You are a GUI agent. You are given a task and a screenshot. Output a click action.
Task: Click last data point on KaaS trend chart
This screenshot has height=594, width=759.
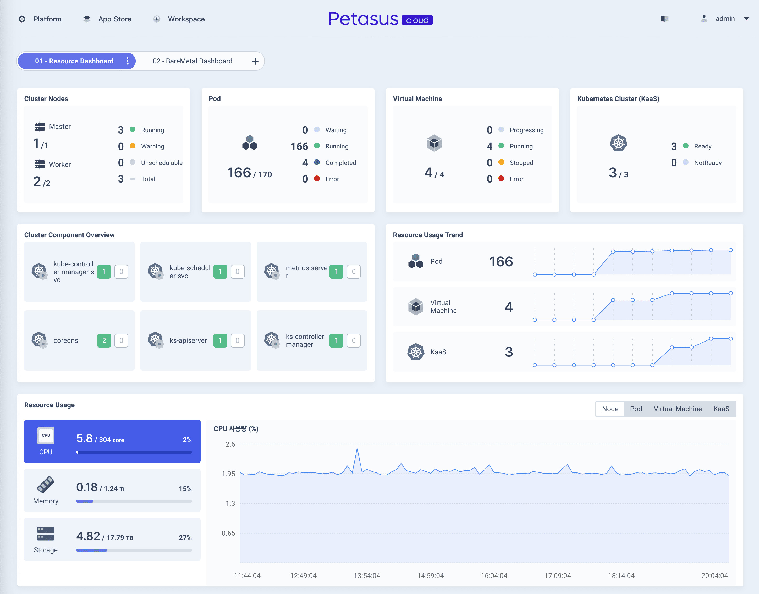pos(731,338)
